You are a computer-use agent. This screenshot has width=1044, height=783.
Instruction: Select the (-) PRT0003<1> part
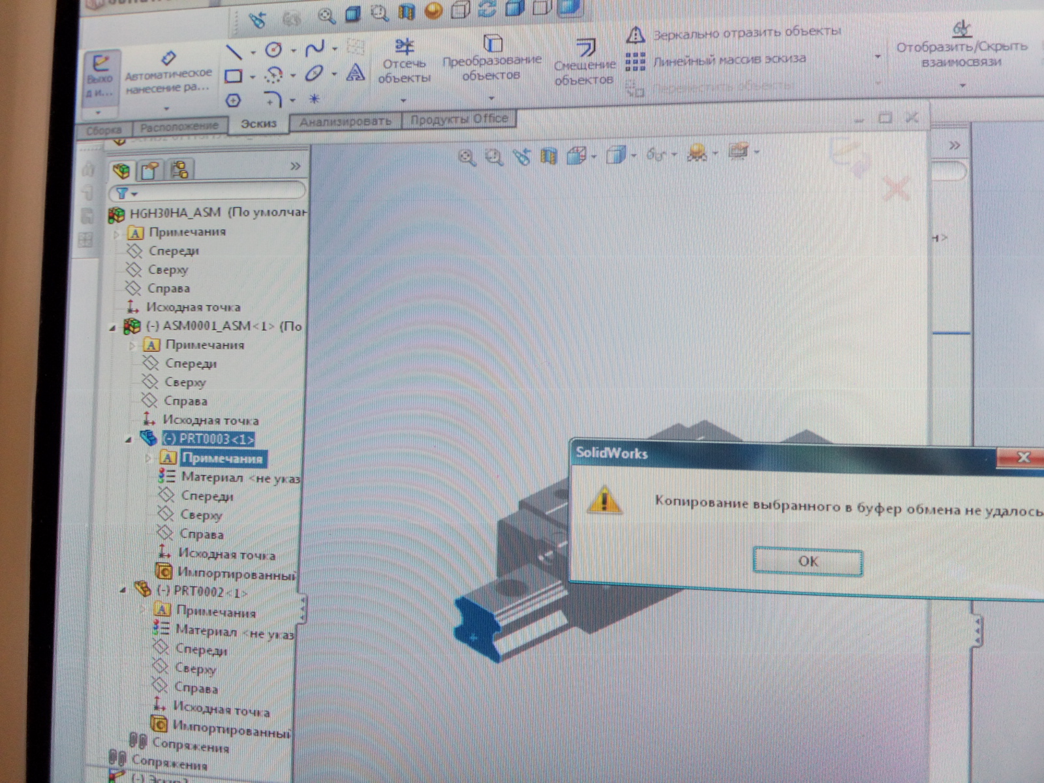(x=199, y=438)
